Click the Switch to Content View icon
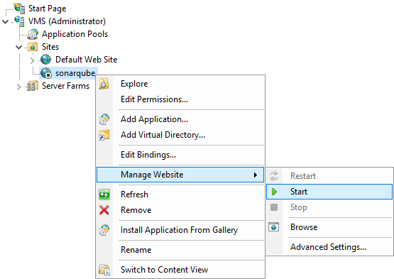Viewport: 394px width, 279px height. click(x=104, y=270)
